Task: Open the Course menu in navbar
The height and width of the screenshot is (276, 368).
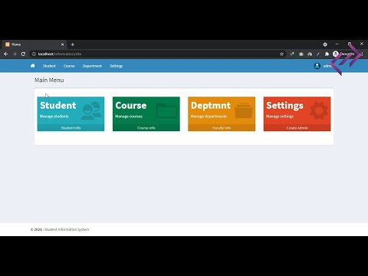Action: point(69,66)
